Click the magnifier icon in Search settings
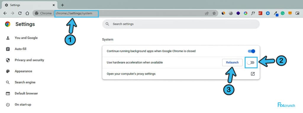The height and width of the screenshot is (113, 303). [x=107, y=24]
